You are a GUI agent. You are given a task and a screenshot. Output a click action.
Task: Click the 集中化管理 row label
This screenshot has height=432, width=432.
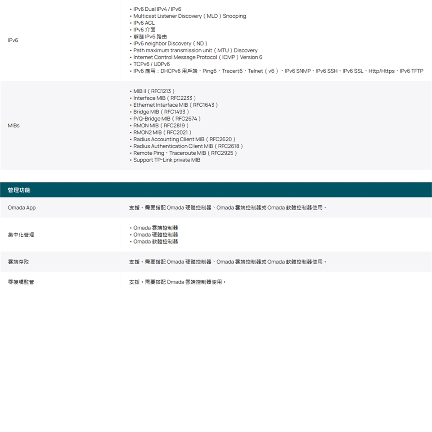point(21,235)
